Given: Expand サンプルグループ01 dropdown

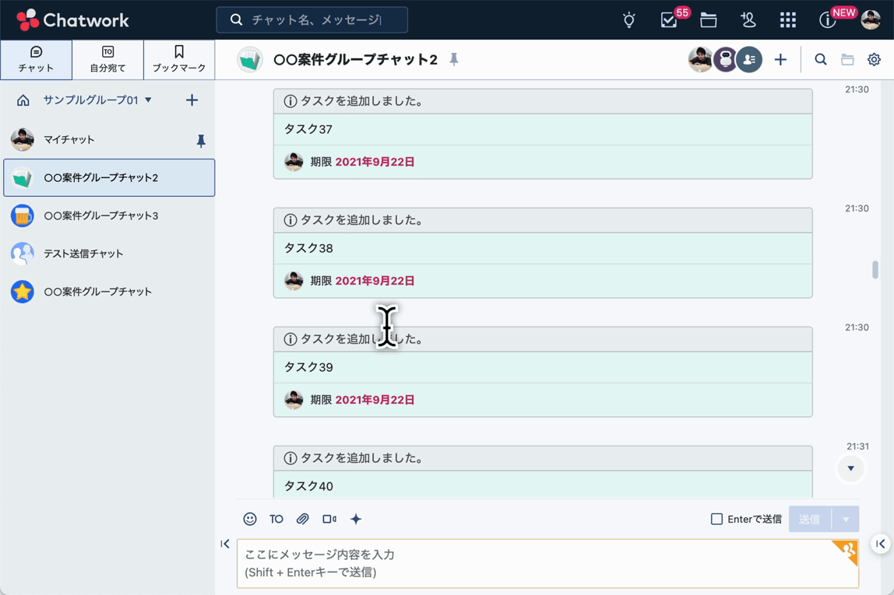Looking at the screenshot, I should coord(148,100).
